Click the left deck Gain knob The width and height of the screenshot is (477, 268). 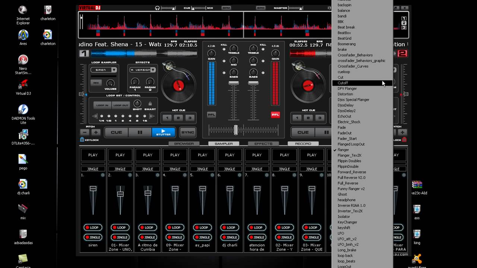pyautogui.click(x=211, y=53)
